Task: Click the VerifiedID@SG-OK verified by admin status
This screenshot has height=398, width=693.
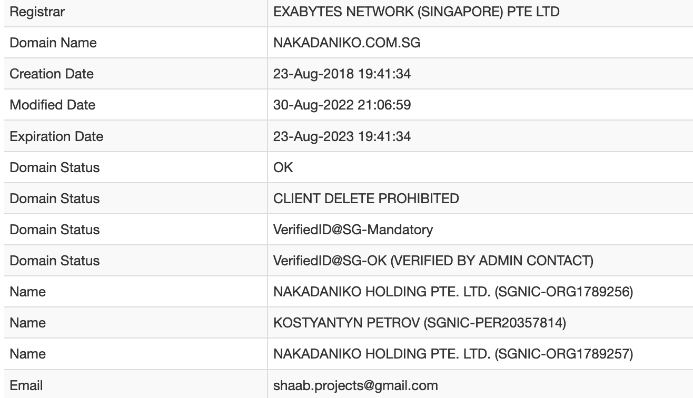Action: click(433, 261)
